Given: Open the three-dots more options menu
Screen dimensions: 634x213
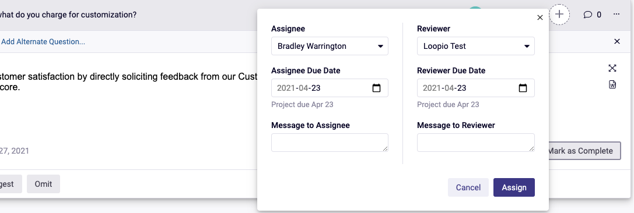Looking at the screenshot, I should 616,15.
